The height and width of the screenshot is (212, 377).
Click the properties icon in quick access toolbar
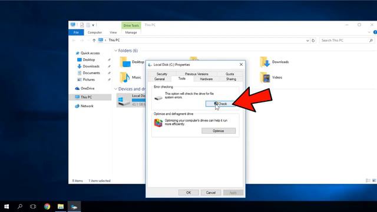click(82, 25)
